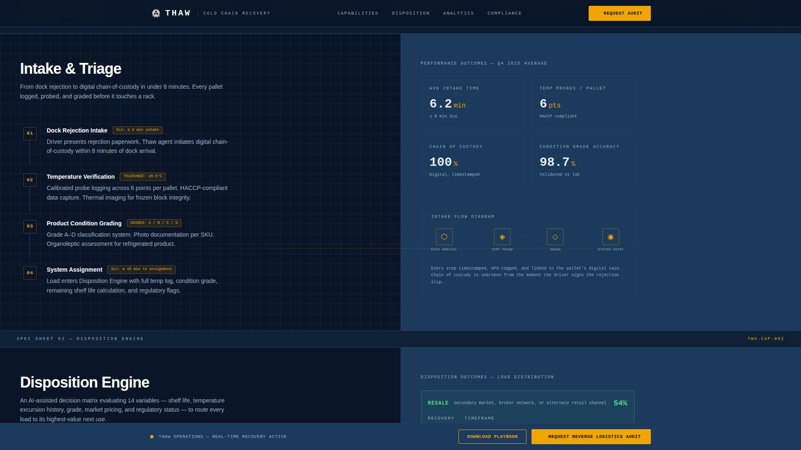Click the step 03 number badge

pyautogui.click(x=30, y=226)
